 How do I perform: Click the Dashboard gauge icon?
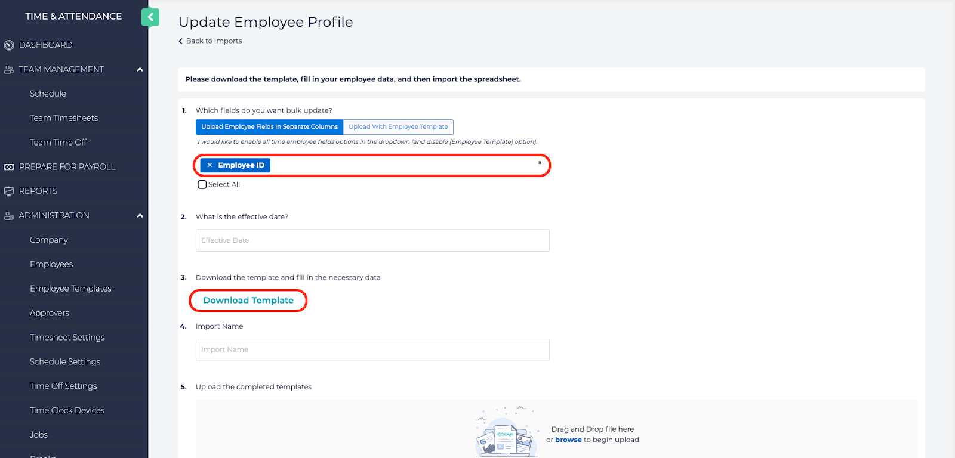point(9,45)
